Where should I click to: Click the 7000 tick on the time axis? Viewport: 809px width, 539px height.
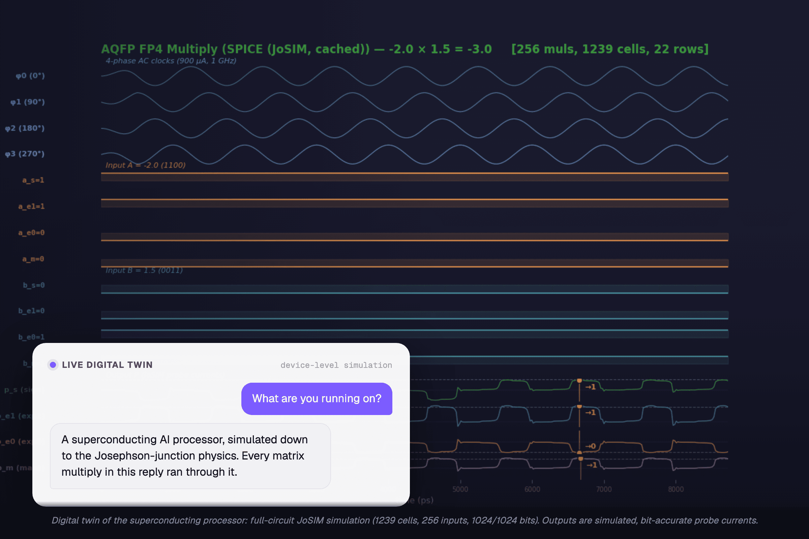pyautogui.click(x=604, y=489)
